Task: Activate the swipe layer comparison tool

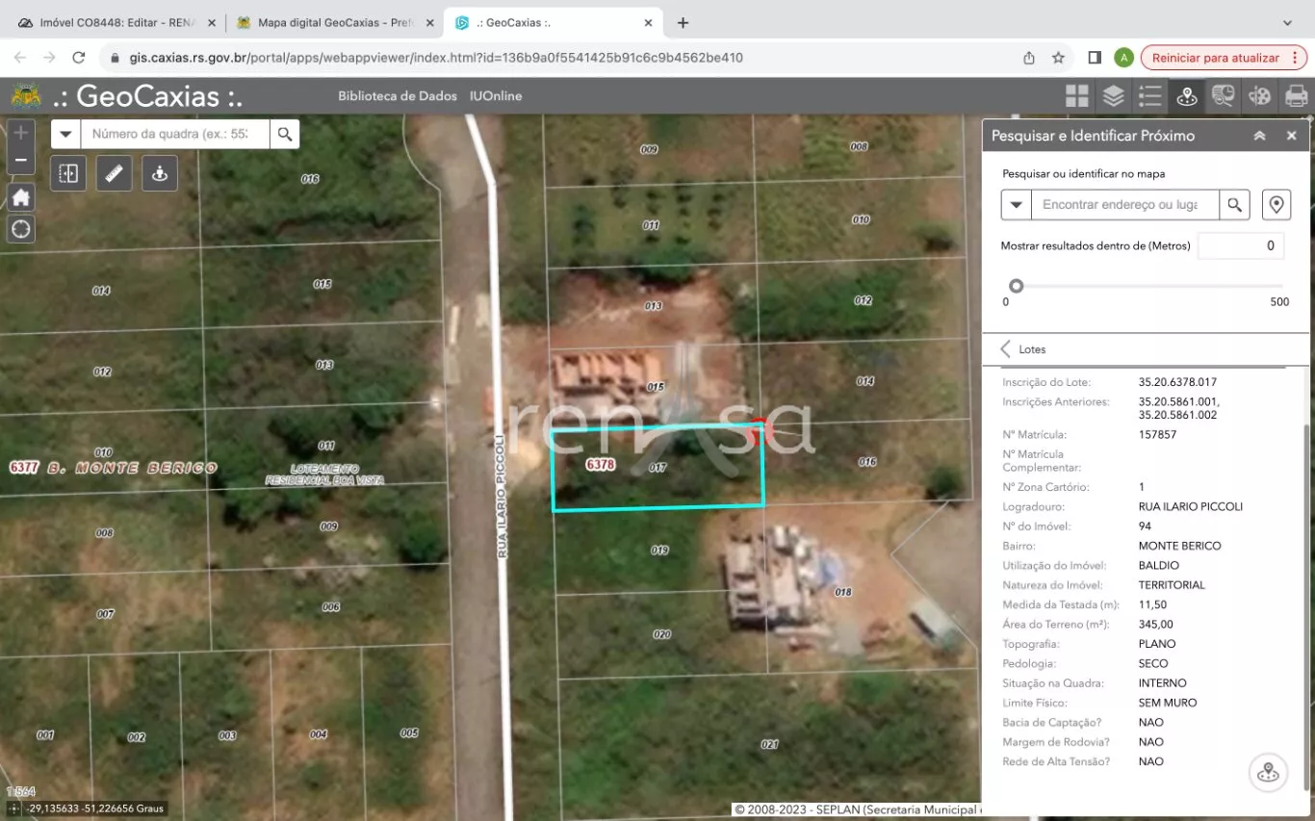Action: click(68, 173)
